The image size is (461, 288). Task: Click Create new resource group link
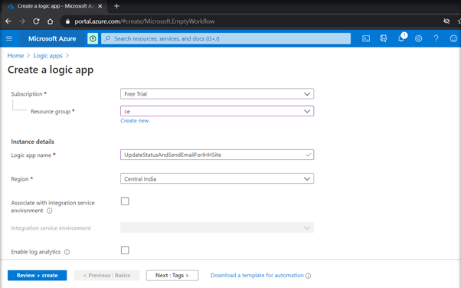pos(134,120)
